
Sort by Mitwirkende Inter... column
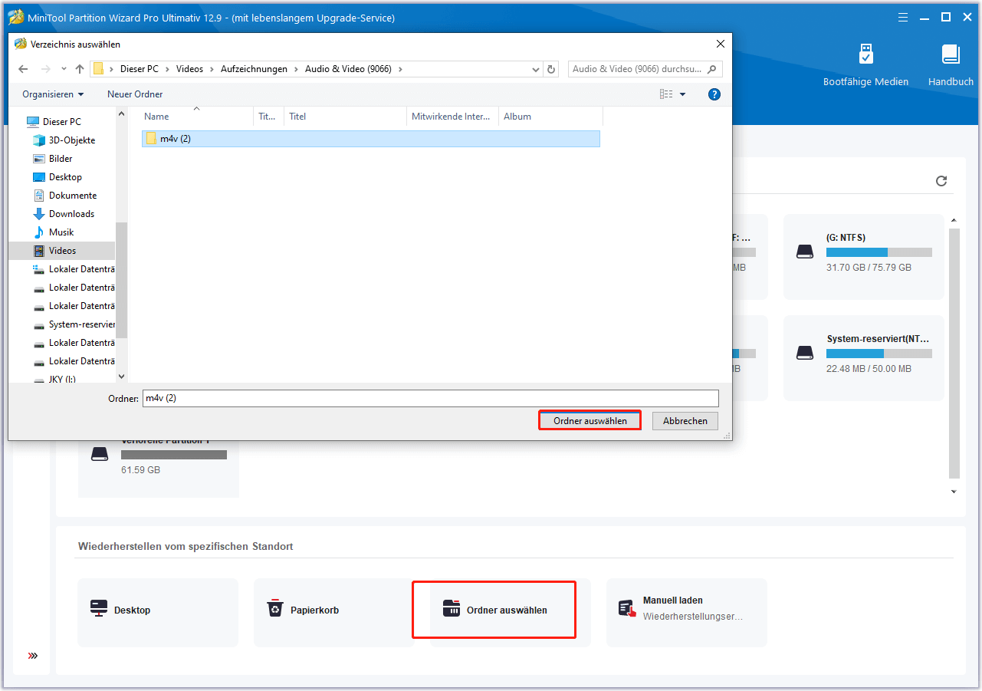coord(452,117)
